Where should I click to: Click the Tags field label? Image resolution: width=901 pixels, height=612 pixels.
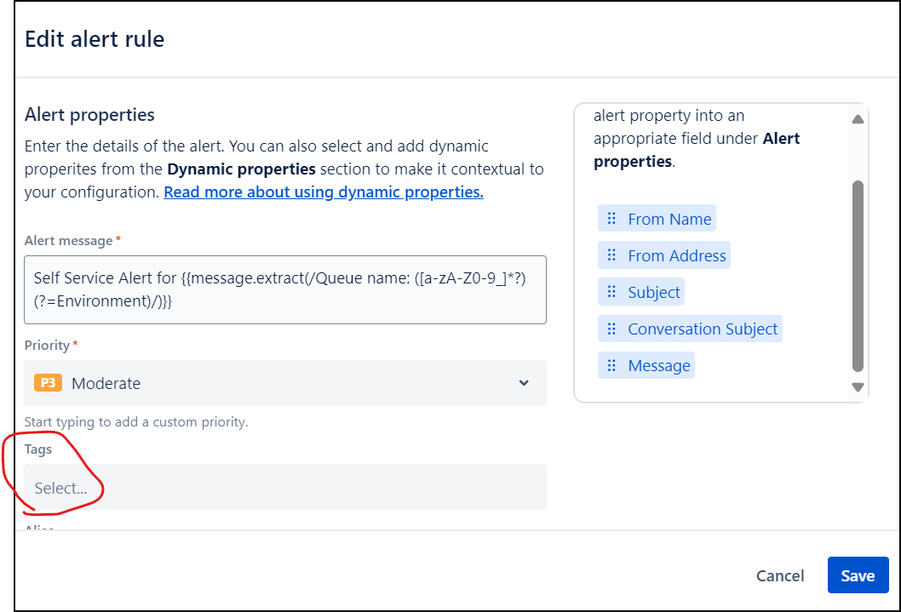38,449
